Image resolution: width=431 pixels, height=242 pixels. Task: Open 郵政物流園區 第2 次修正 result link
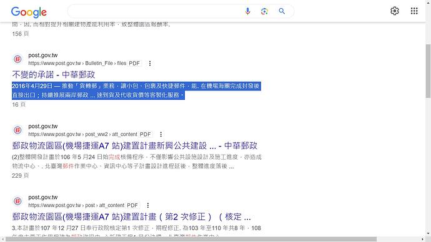point(131,217)
